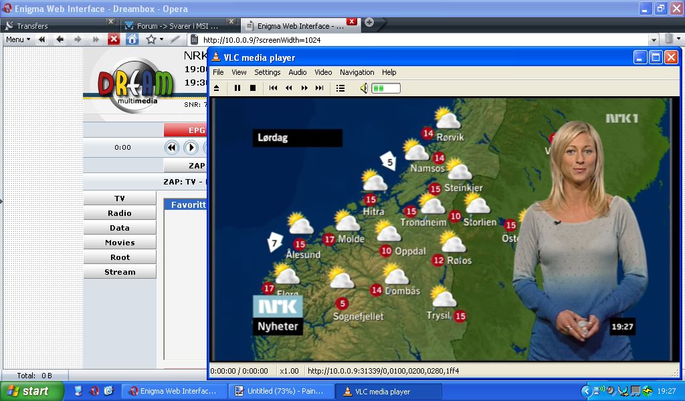Go to Opera home page
Screen dimensions: 685x401
[132, 39]
